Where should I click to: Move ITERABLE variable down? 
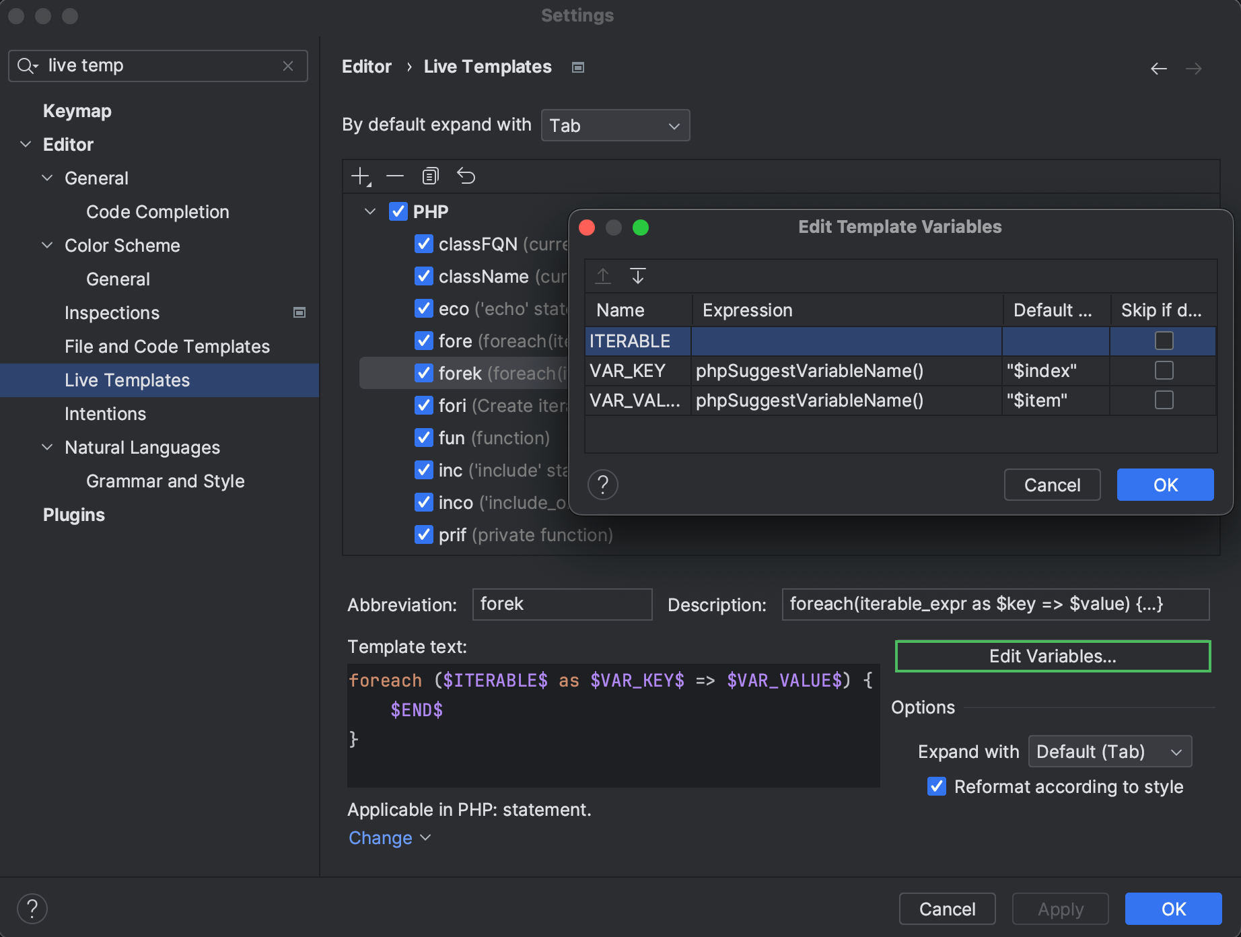(638, 276)
